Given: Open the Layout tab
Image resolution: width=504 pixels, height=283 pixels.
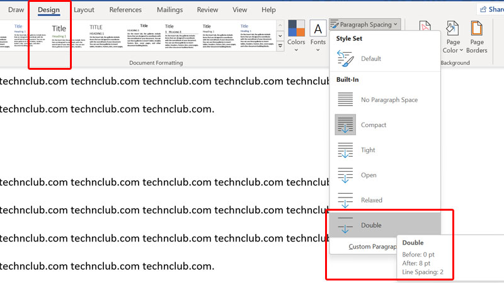Looking at the screenshot, I should [84, 10].
